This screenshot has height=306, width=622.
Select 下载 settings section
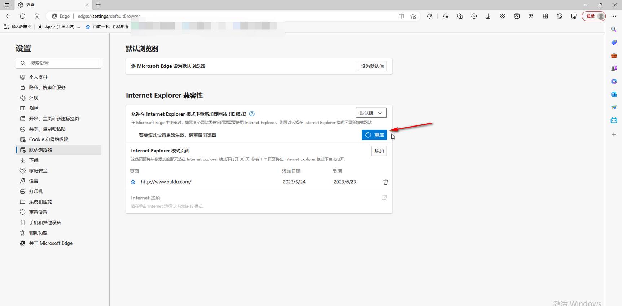pyautogui.click(x=58, y=160)
